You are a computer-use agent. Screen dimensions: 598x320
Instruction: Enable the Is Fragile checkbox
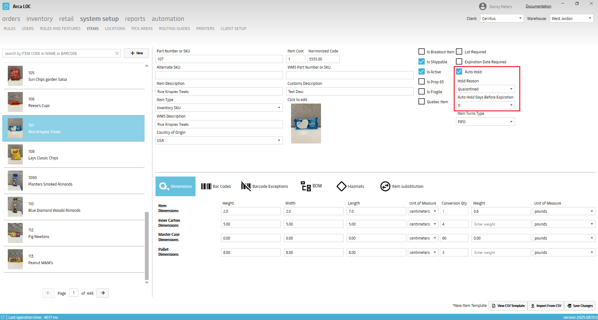click(422, 92)
